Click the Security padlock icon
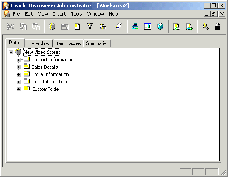228x177 pixels. point(218,27)
